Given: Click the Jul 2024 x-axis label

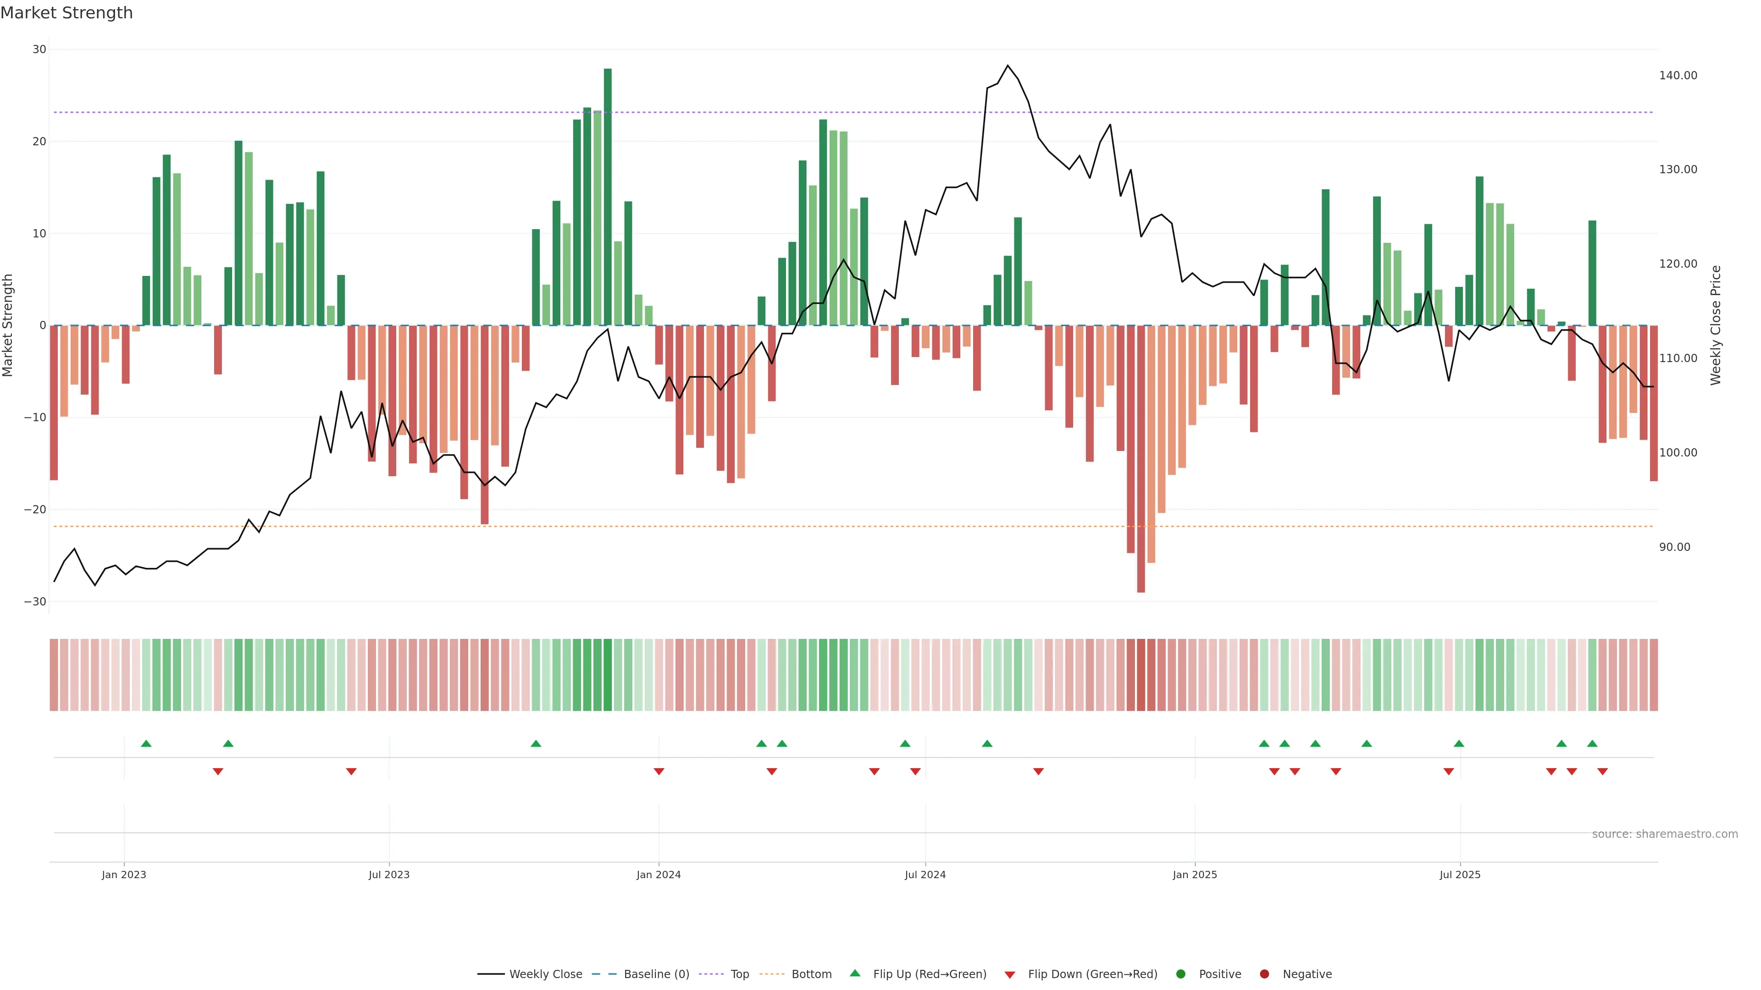Looking at the screenshot, I should click(925, 874).
